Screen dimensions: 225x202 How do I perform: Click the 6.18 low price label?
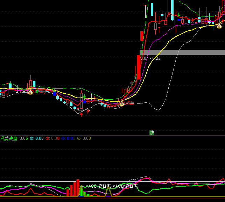[85, 111]
